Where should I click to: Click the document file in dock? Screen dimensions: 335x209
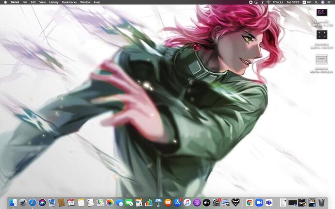click(x=283, y=202)
